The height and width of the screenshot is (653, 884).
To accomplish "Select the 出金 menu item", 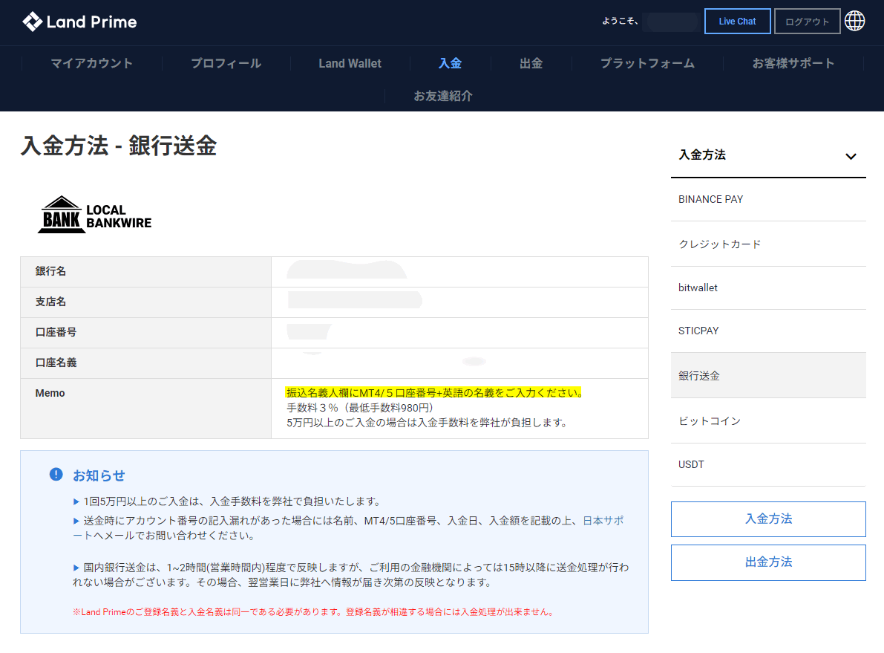I will (x=531, y=63).
